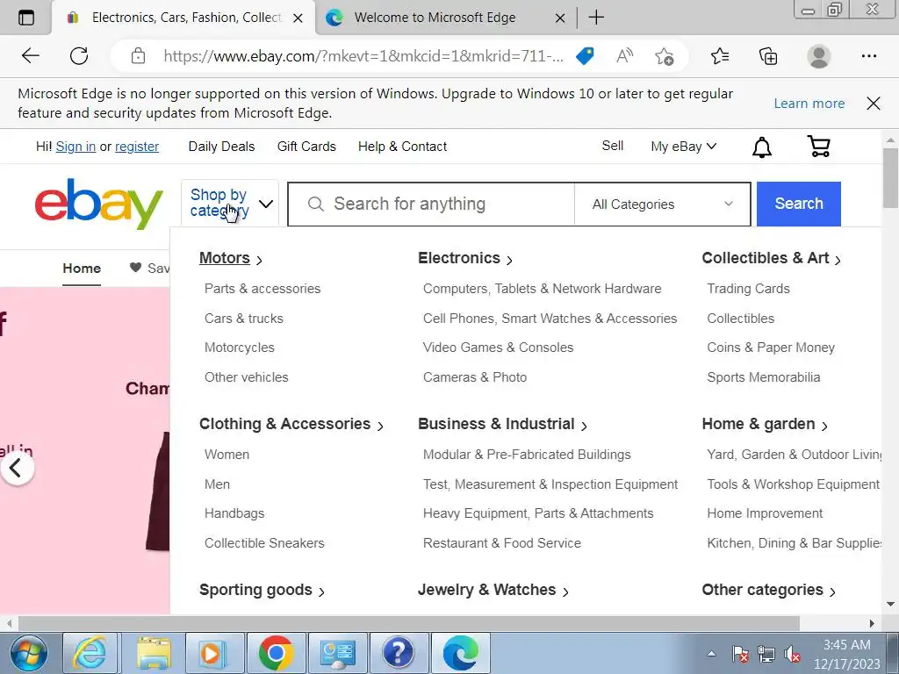Refresh the eBay page
This screenshot has height=674, width=899.
tap(78, 55)
